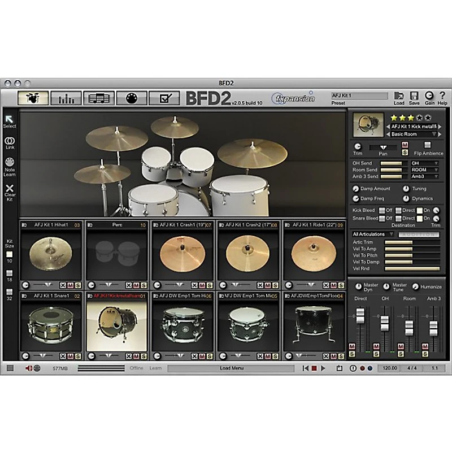Mute the Room mixer channel
The image size is (452, 452).
401,346
